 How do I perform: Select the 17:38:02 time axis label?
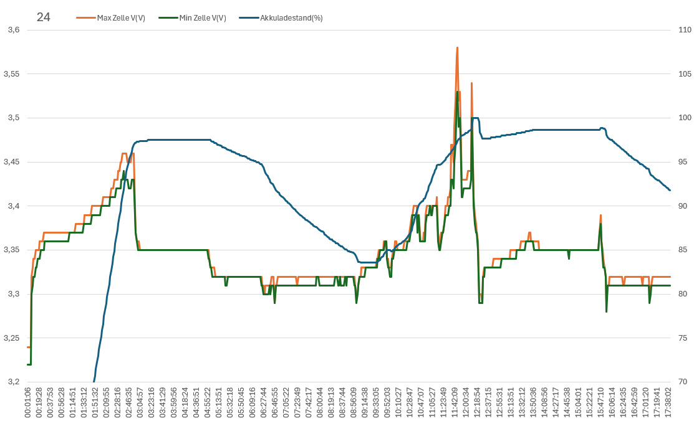[669, 404]
